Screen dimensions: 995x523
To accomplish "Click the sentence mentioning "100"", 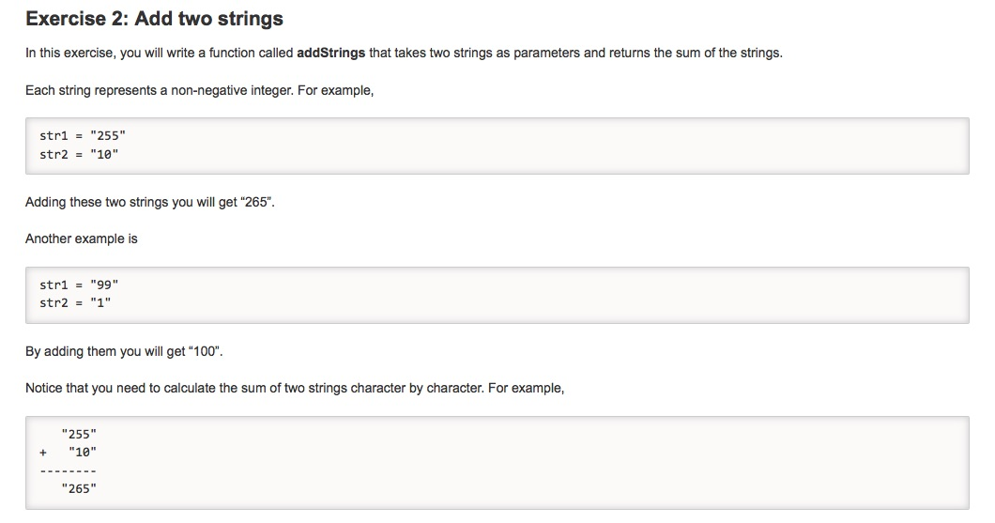I will pyautogui.click(x=124, y=351).
